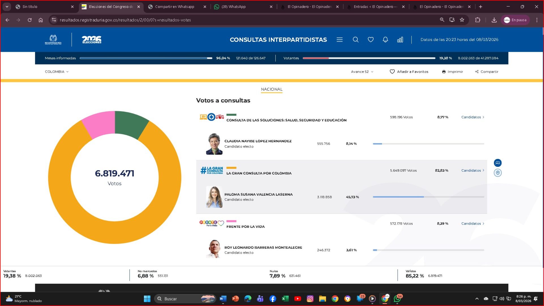Click the Compartir link

(486, 72)
